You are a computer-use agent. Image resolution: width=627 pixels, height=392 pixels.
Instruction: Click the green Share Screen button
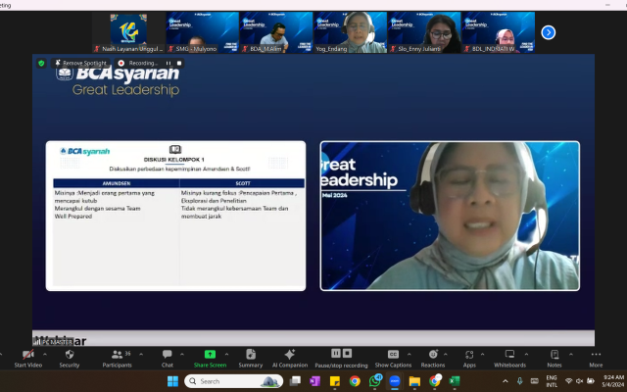(210, 358)
